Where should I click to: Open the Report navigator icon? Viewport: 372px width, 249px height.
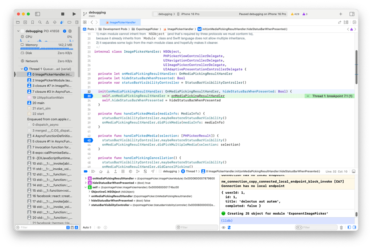click(77, 22)
